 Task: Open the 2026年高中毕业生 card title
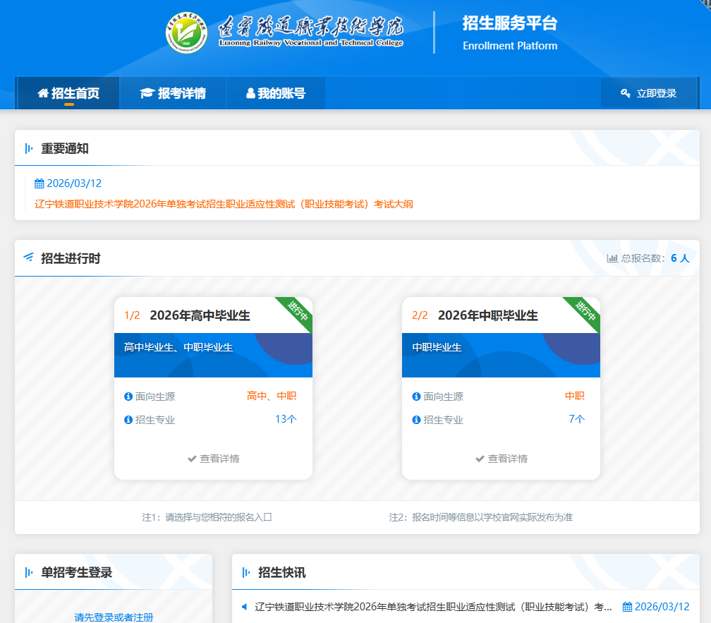coord(200,315)
